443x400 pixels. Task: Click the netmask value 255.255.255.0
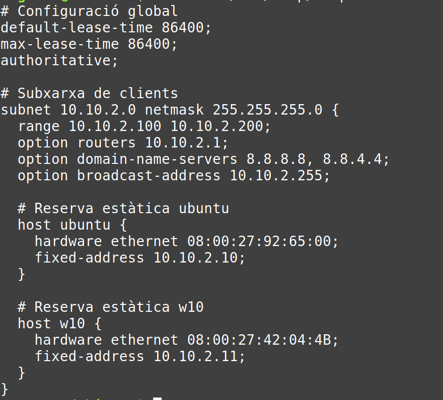coord(267,110)
